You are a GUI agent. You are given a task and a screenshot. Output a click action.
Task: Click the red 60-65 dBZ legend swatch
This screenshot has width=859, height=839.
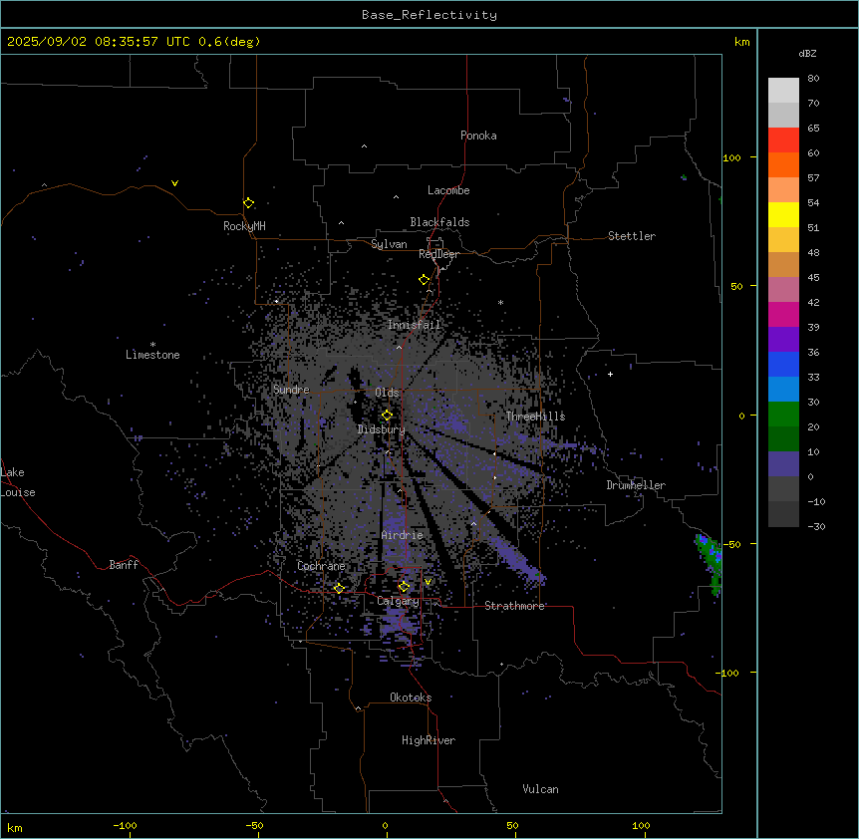(x=783, y=140)
